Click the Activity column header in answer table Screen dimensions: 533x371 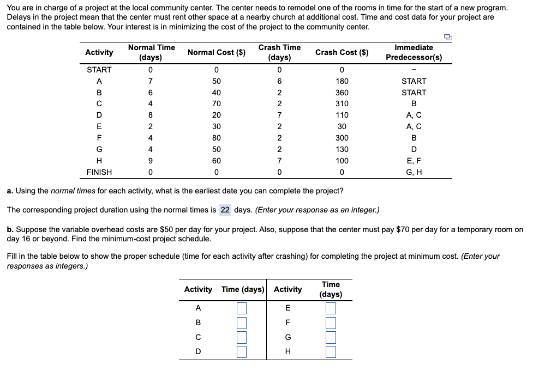tap(198, 289)
